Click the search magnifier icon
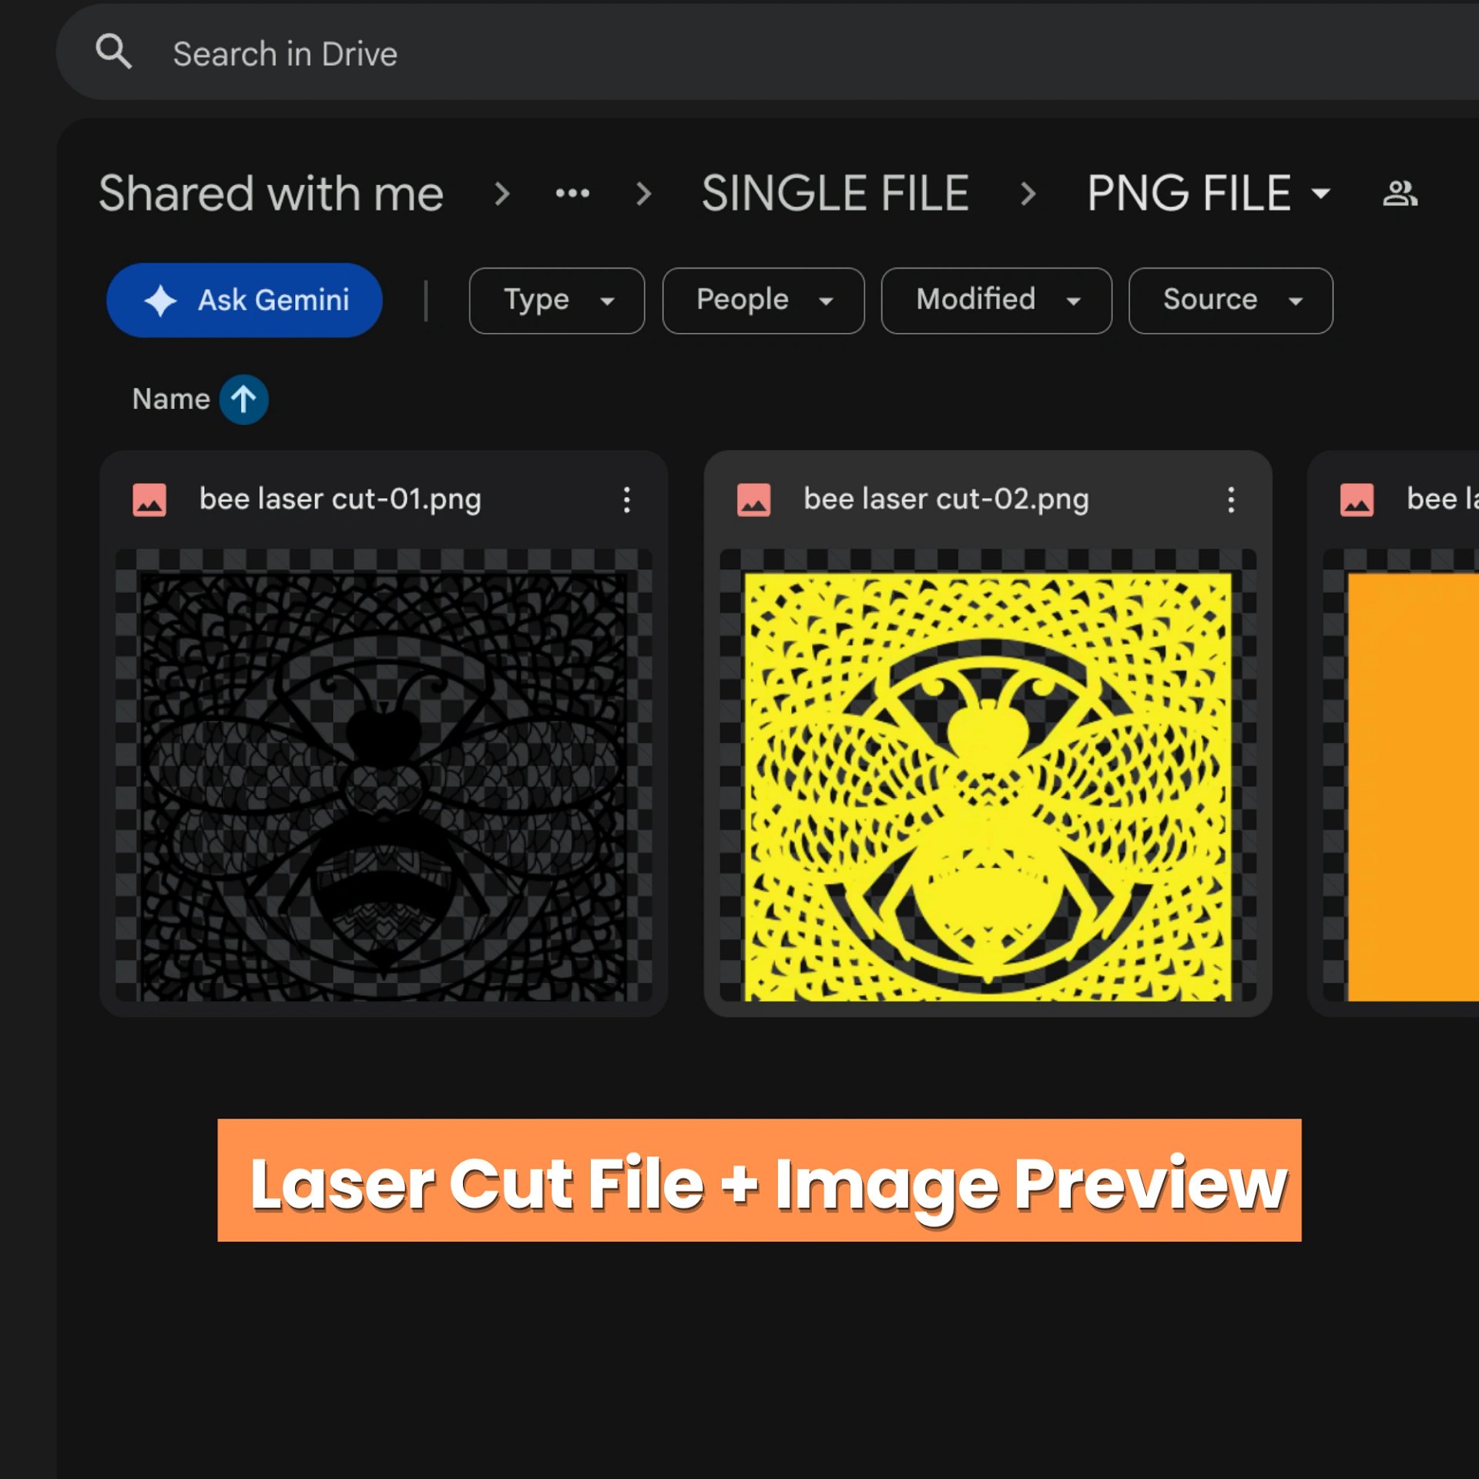Screen dimensions: 1479x1479 coord(113,52)
